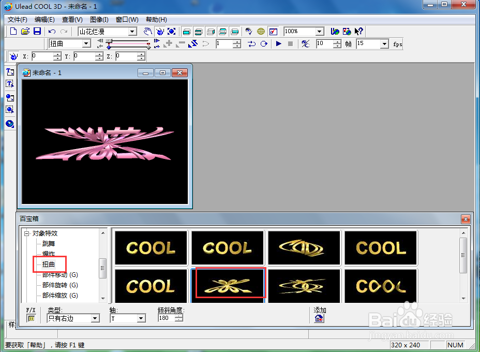The image size is (480, 352).
Task: Click the context help arrow icon
Action: coord(359,31)
